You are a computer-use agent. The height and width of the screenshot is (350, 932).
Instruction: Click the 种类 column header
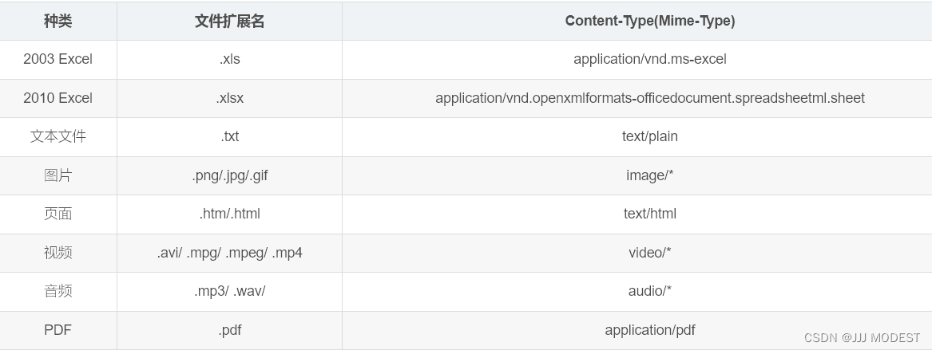(x=58, y=22)
